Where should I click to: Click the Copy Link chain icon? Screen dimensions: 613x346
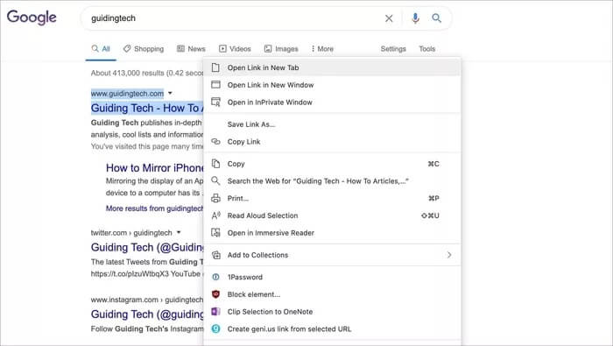tap(215, 142)
